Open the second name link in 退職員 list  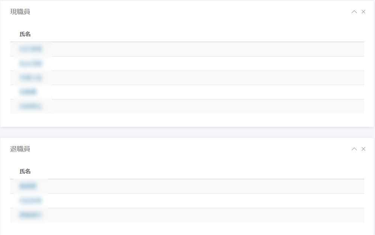click(31, 201)
